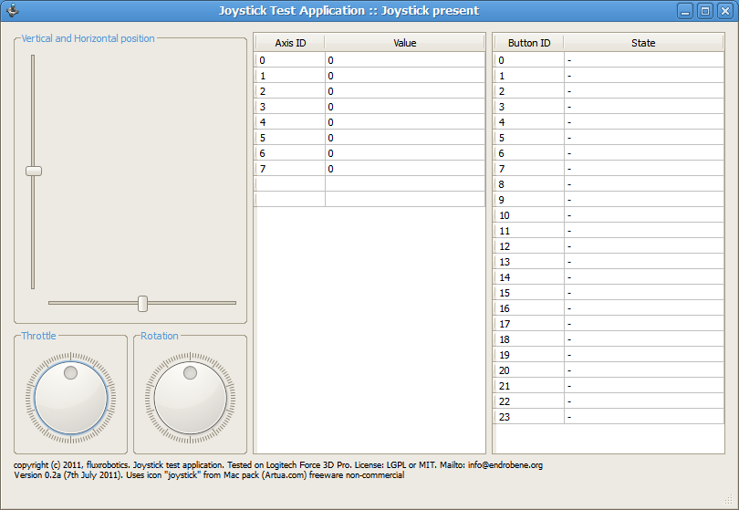
Task: Select Button ID 21 cell
Action: pos(529,386)
